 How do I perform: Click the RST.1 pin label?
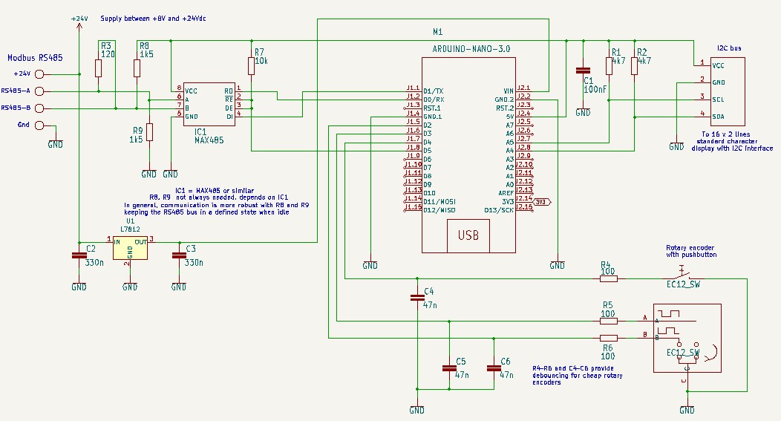(x=432, y=108)
